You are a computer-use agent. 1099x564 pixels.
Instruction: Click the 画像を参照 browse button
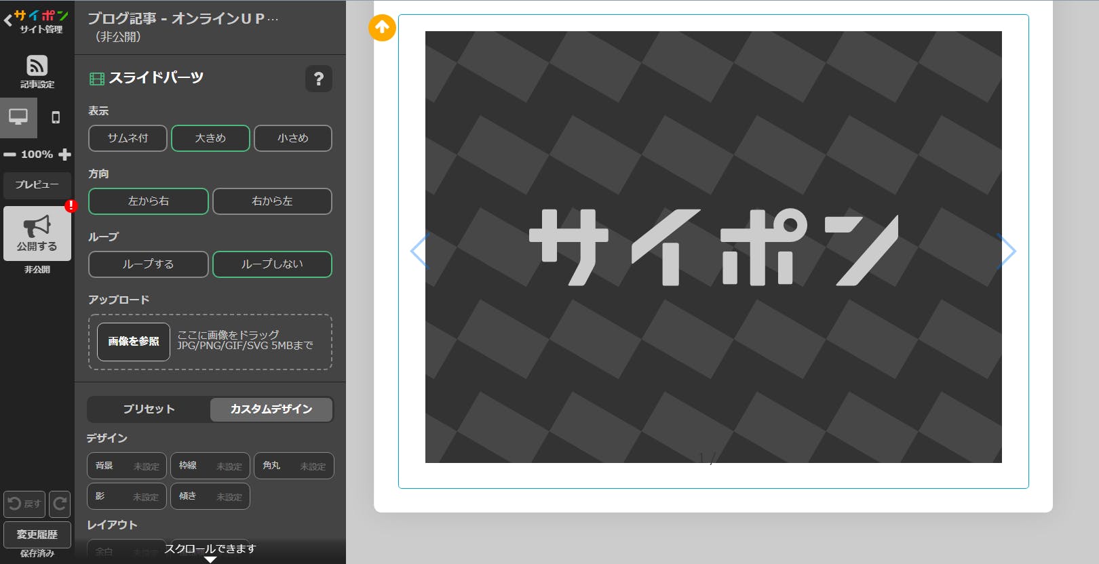click(x=134, y=342)
